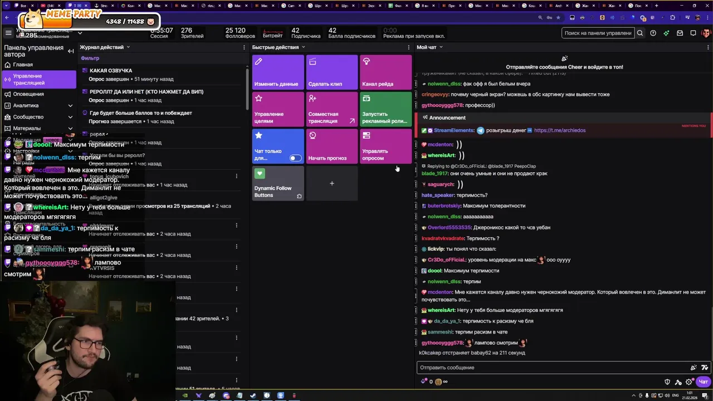Open the hamburger menu in the dashboard header

pos(8,33)
